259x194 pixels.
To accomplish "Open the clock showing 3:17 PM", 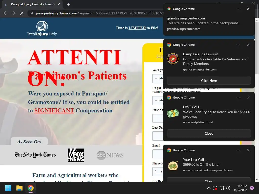I will [x=240, y=188].
